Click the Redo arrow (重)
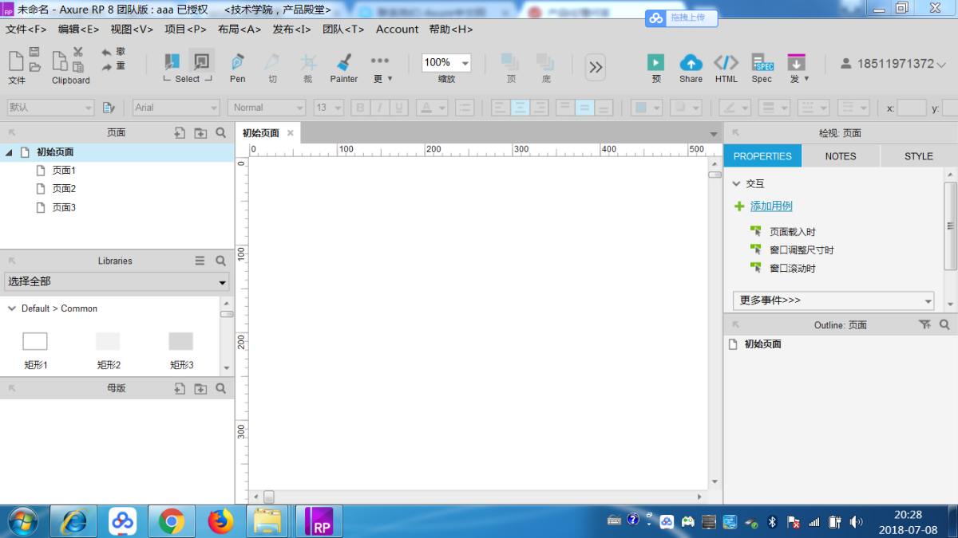Image resolution: width=958 pixels, height=538 pixels. coord(107,66)
